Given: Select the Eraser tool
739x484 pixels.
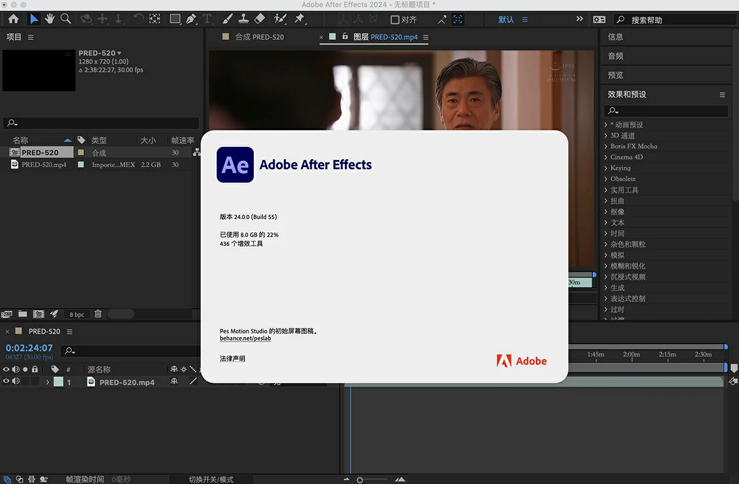Looking at the screenshot, I should (259, 19).
